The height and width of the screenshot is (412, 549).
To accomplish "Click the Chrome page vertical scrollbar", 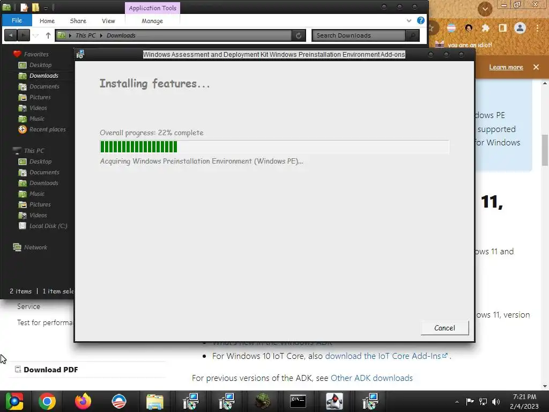I will (545, 151).
